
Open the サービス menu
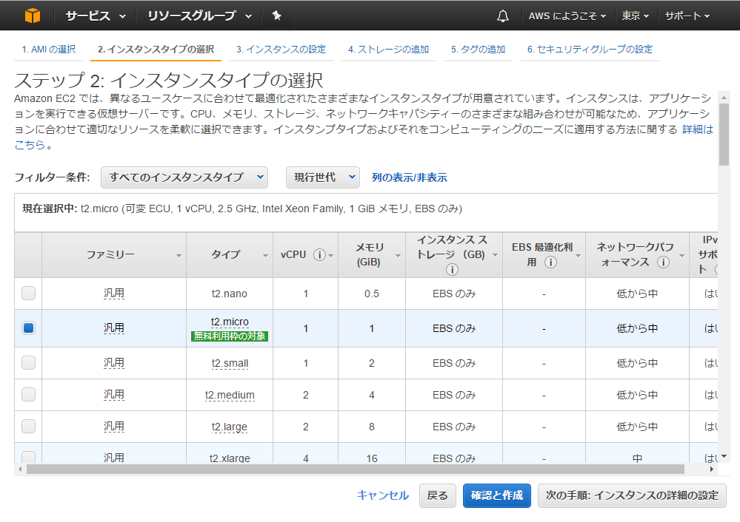pos(96,16)
